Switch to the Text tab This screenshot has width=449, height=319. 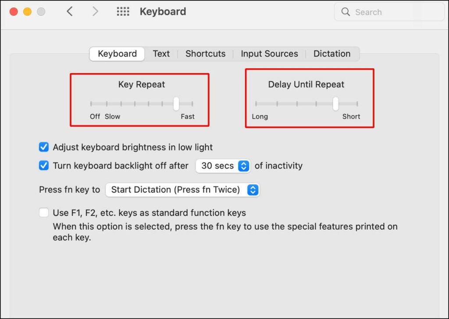(161, 54)
